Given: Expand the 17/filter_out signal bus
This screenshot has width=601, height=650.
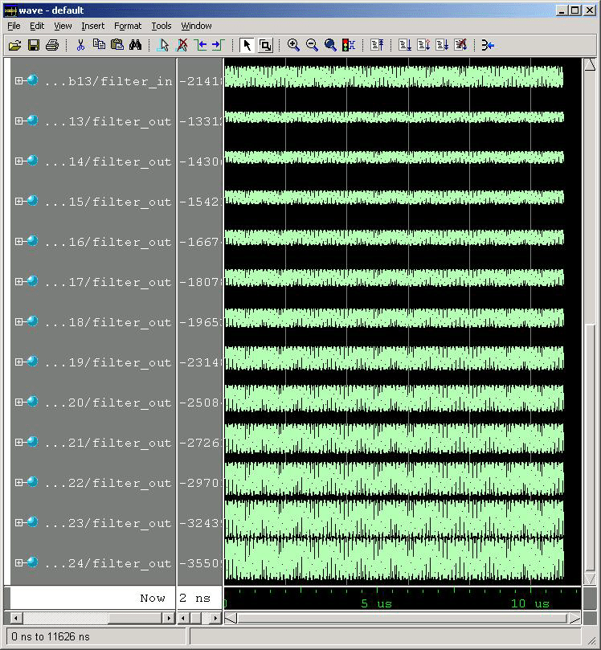Looking at the screenshot, I should [18, 281].
